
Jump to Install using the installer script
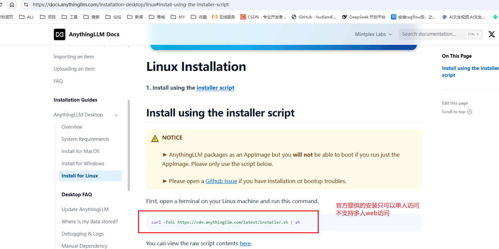point(470,72)
